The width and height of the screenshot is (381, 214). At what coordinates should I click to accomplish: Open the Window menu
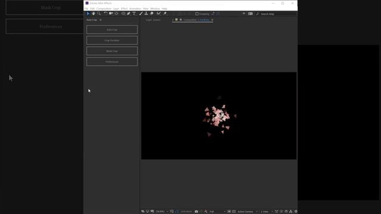pyautogui.click(x=155, y=9)
